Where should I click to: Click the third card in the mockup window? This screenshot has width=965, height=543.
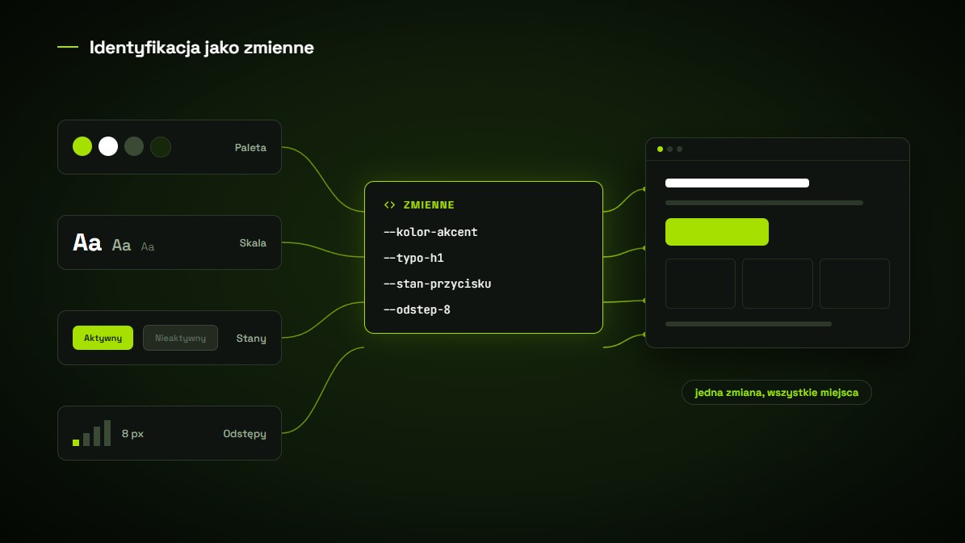pyautogui.click(x=855, y=284)
